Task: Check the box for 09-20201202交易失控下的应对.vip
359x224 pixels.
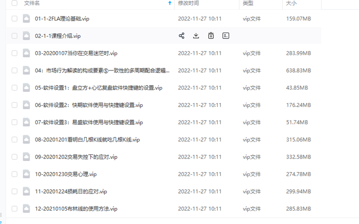Action: pos(15,157)
